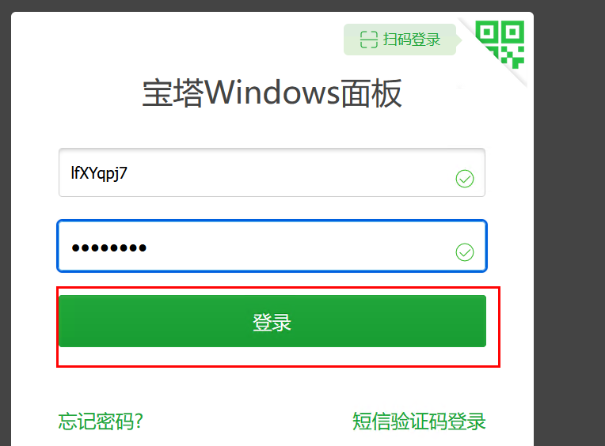Click on the lfXYqpj7 username text
The image size is (605, 446).
(x=99, y=173)
